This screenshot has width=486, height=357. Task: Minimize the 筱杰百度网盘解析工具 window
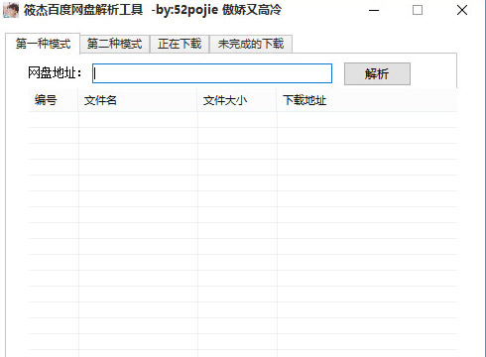click(x=374, y=10)
